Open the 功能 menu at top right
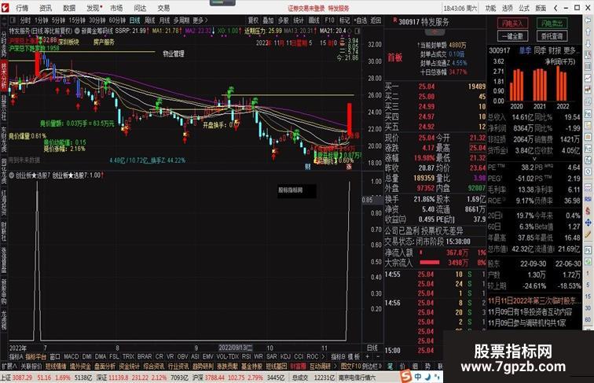The image size is (594, 383). click(490, 8)
